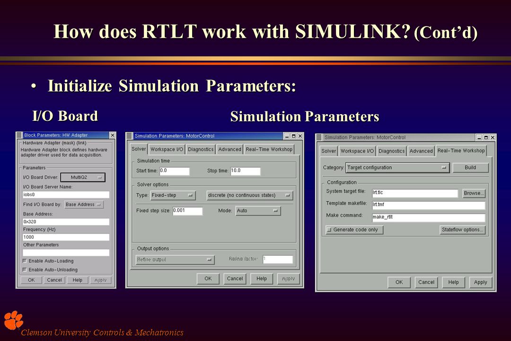Open window menu icon of right Simulation Parameters dialog
The height and width of the screenshot is (341, 511).
(x=319, y=137)
